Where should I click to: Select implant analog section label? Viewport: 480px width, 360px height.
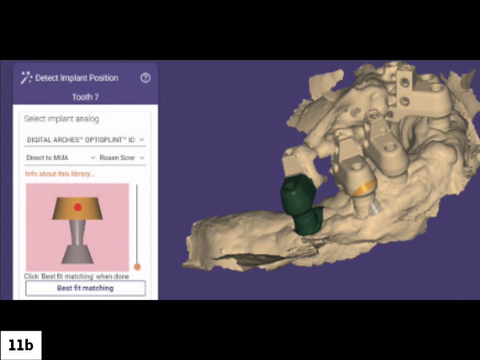[61, 119]
